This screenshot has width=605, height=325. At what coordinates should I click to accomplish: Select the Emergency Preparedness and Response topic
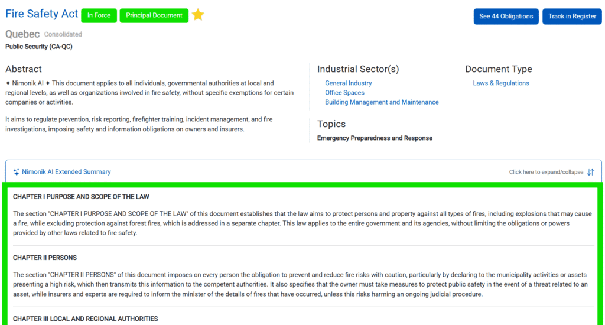pos(375,138)
